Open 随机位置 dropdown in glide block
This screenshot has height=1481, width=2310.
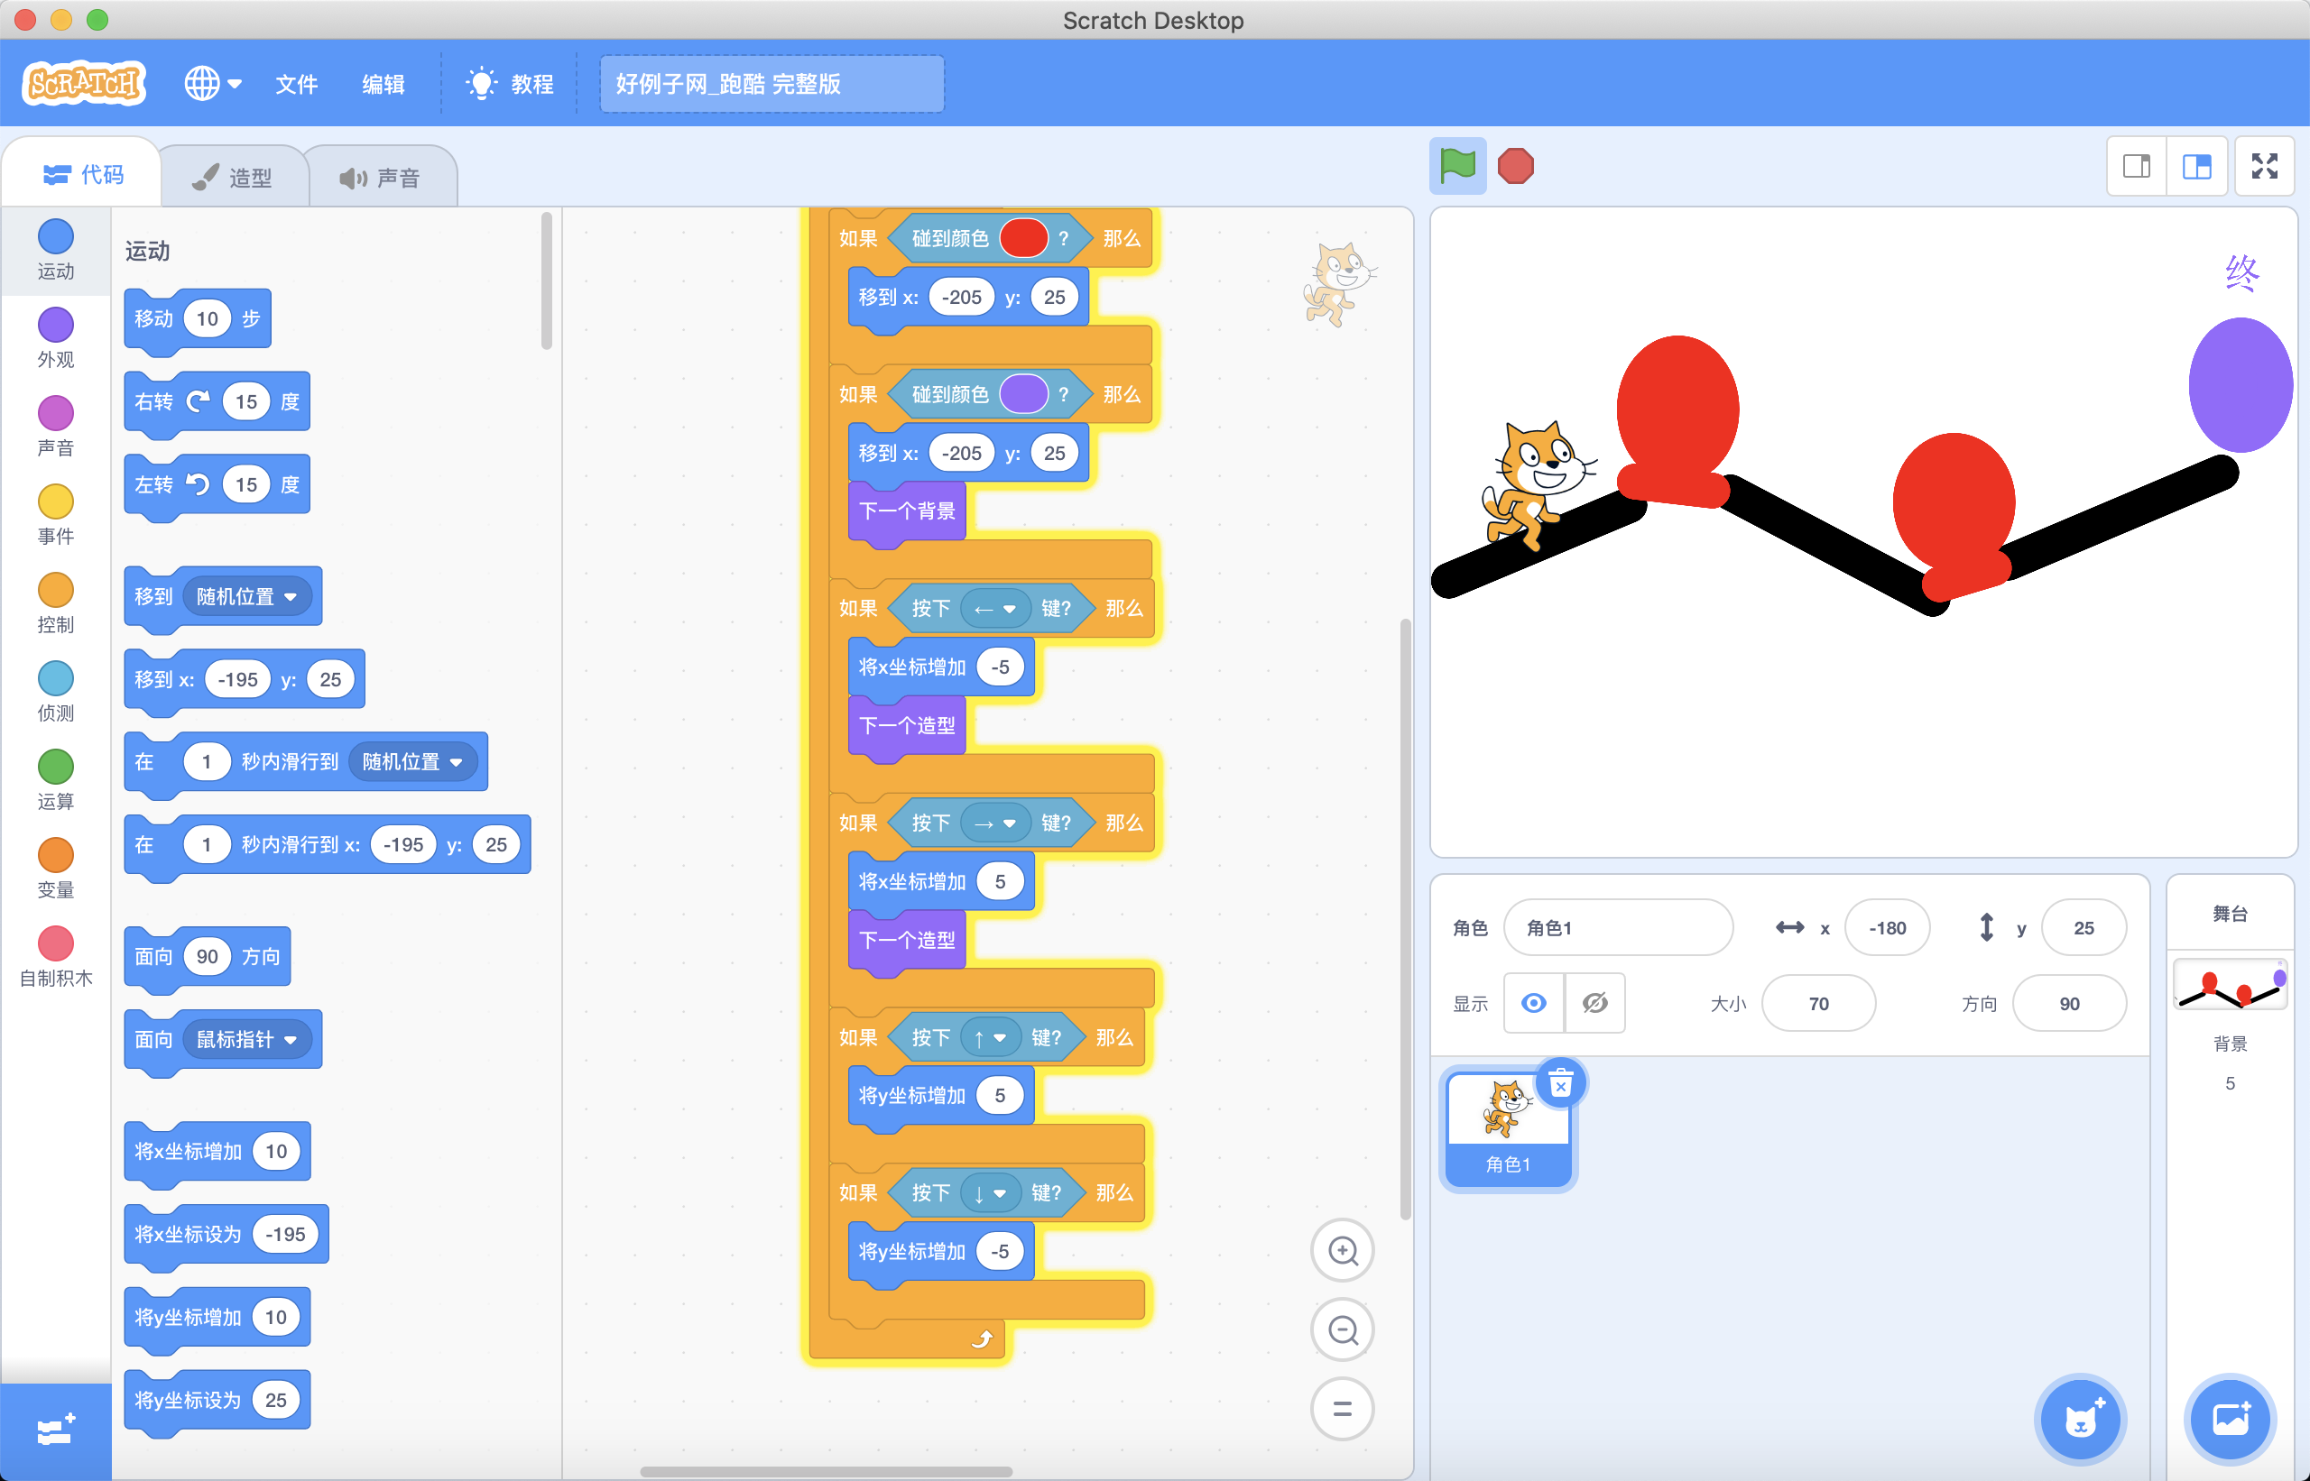click(411, 761)
